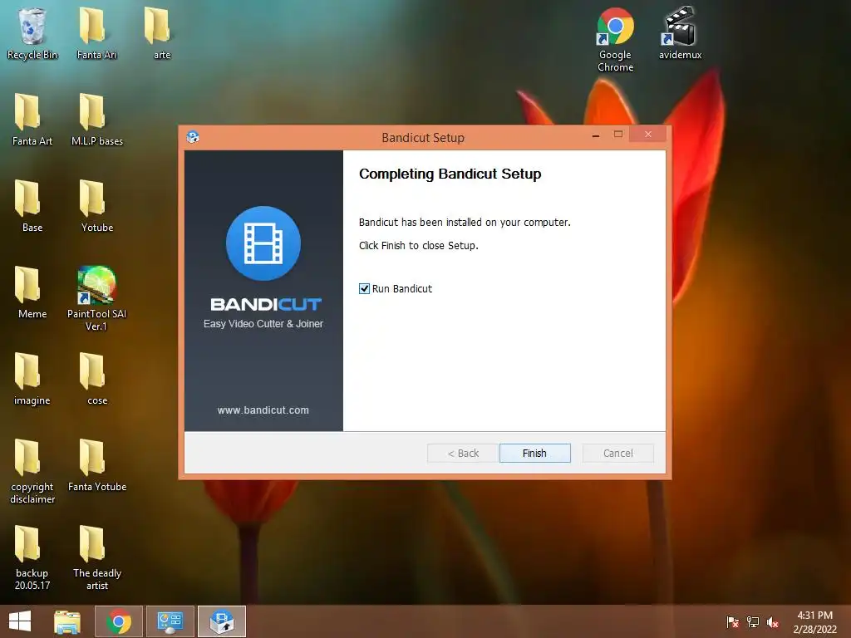The width and height of the screenshot is (851, 638).
Task: Select the Fanta Yotube folder
Action: (96, 465)
